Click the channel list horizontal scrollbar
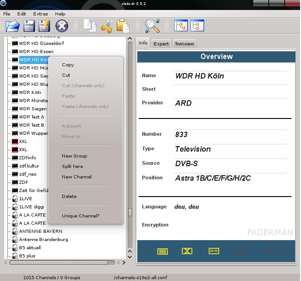The width and height of the screenshot is (301, 281). [59, 262]
